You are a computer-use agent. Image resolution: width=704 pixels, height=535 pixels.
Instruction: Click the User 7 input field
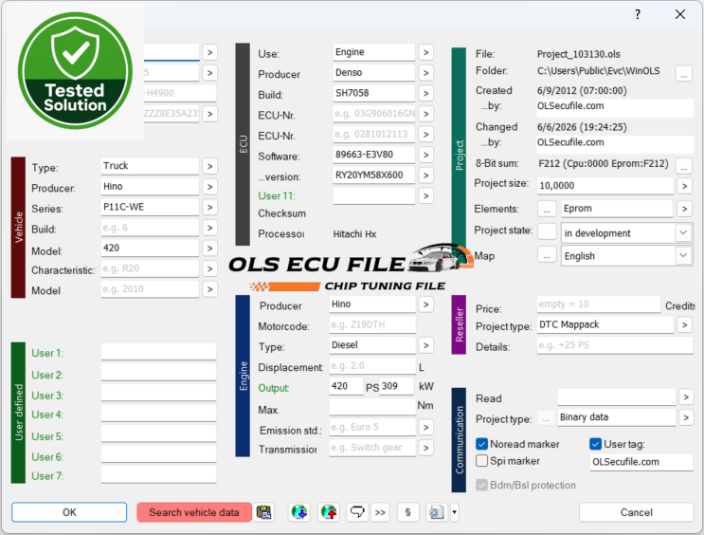coord(158,474)
